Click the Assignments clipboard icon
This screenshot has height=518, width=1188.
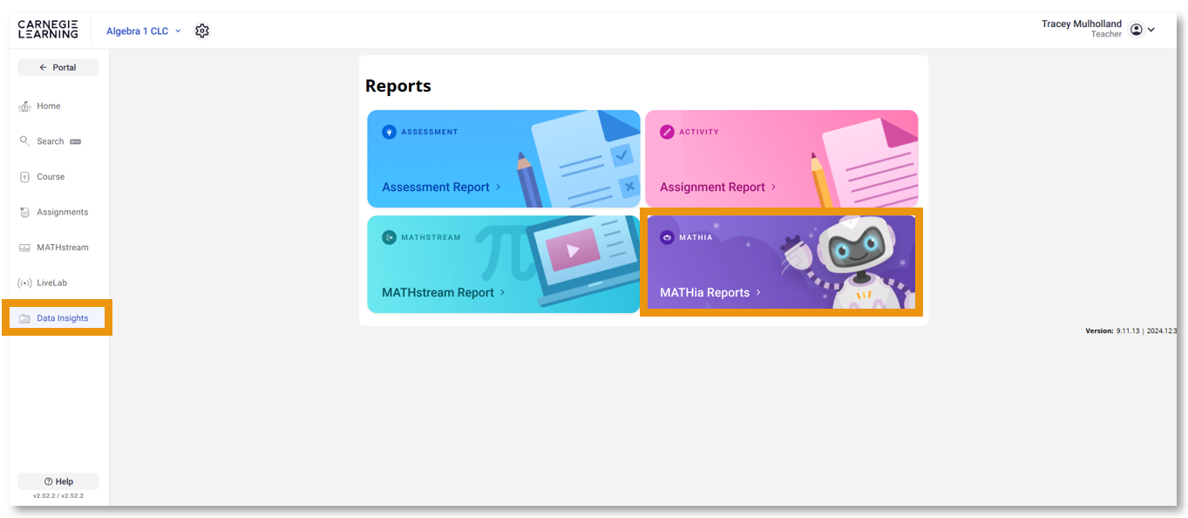tap(25, 212)
